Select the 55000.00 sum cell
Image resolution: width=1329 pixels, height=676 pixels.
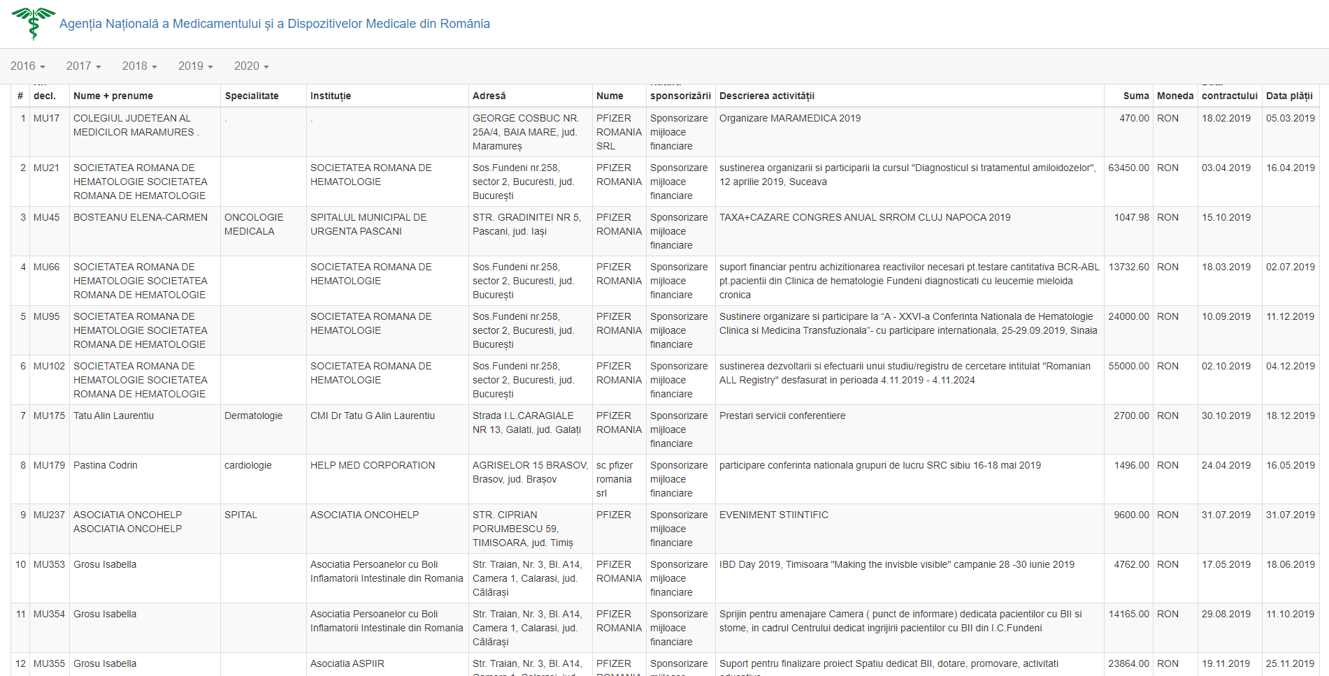click(1128, 366)
